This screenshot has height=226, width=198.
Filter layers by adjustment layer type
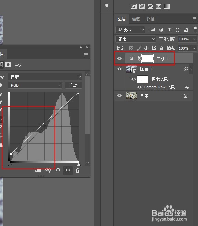coord(161,30)
